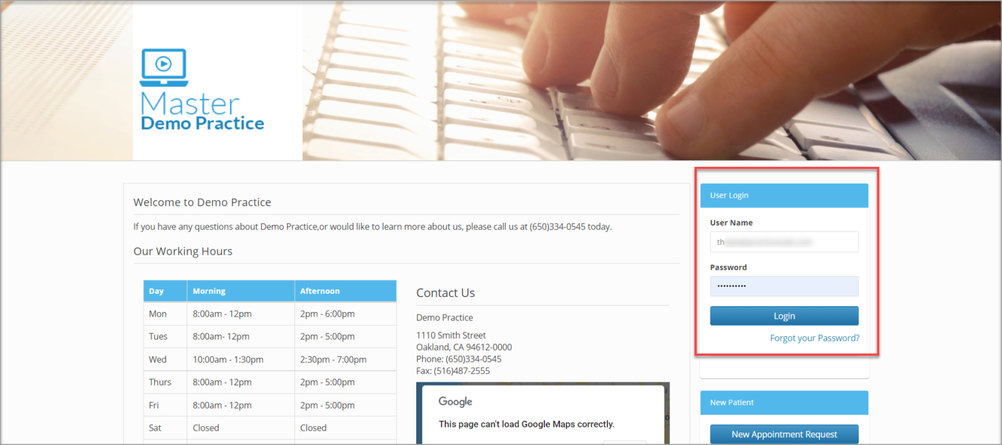Click inside the Password field

click(783, 286)
